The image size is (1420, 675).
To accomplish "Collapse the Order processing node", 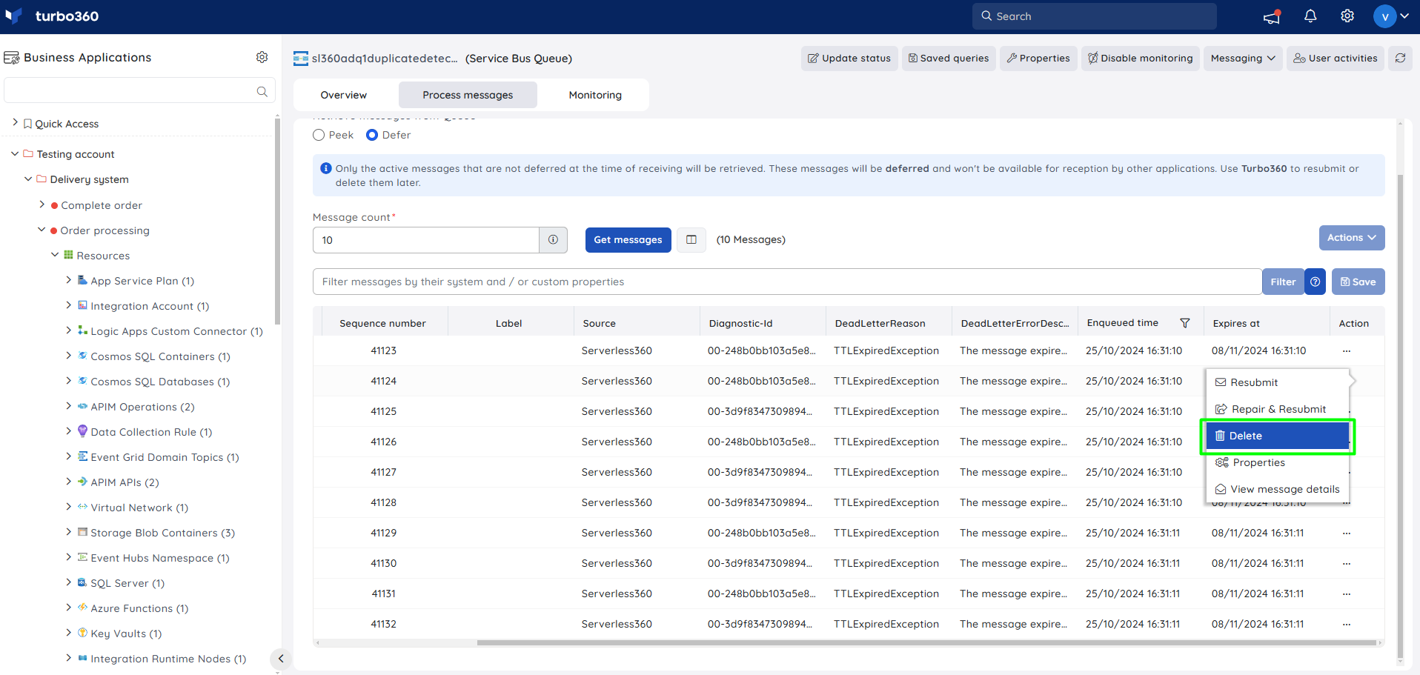I will pyautogui.click(x=42, y=230).
